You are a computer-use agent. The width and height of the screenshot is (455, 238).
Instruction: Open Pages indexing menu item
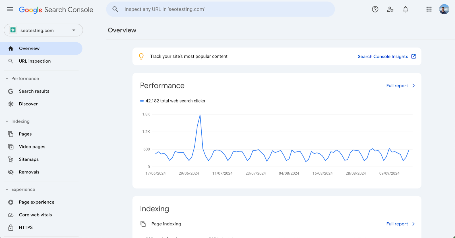[x=41, y=134]
